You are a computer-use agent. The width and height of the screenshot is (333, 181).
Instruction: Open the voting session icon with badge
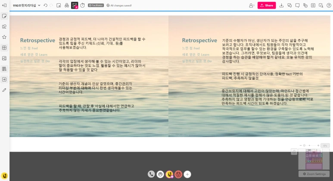pyautogui.click(x=75, y=6)
